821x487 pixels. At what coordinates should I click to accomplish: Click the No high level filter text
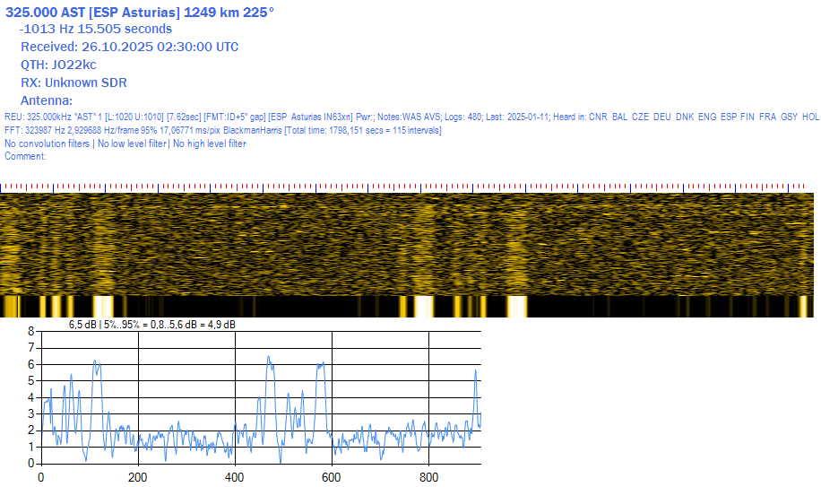click(209, 144)
